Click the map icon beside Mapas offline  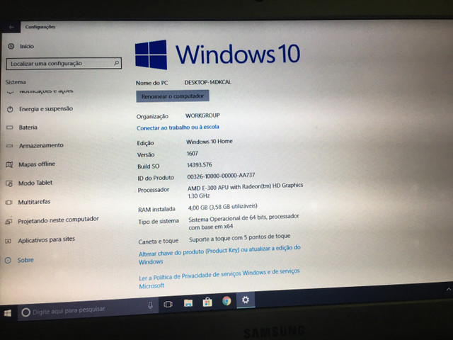point(9,165)
